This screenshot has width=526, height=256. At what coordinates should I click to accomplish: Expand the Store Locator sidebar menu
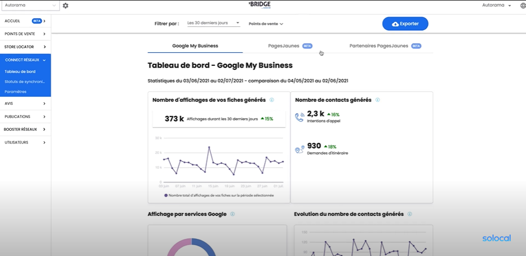pos(25,47)
